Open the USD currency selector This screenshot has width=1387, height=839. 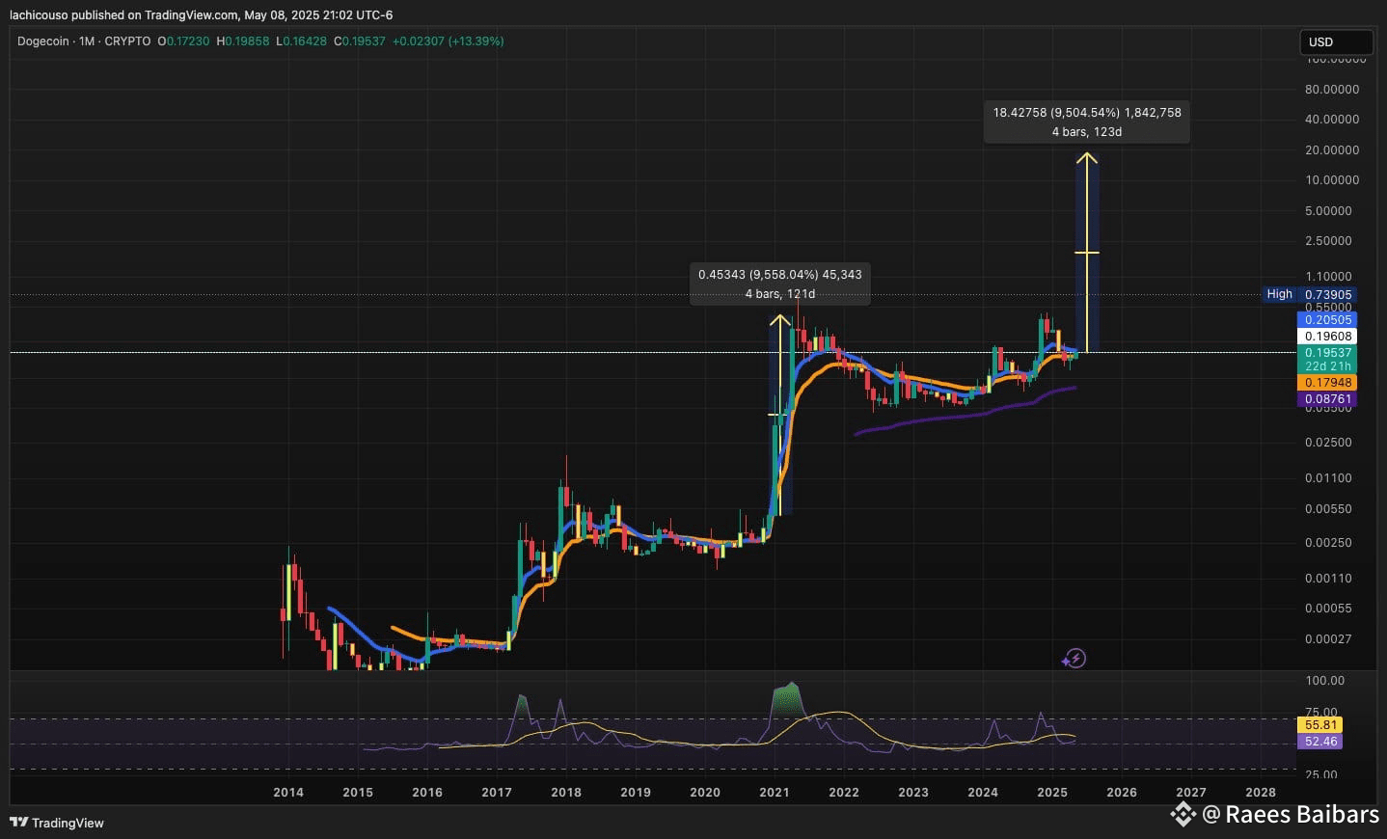(1335, 42)
